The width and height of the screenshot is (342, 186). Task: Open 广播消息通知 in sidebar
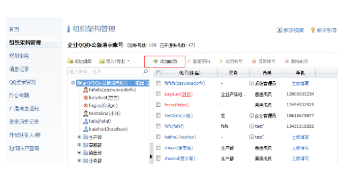[x=24, y=109]
